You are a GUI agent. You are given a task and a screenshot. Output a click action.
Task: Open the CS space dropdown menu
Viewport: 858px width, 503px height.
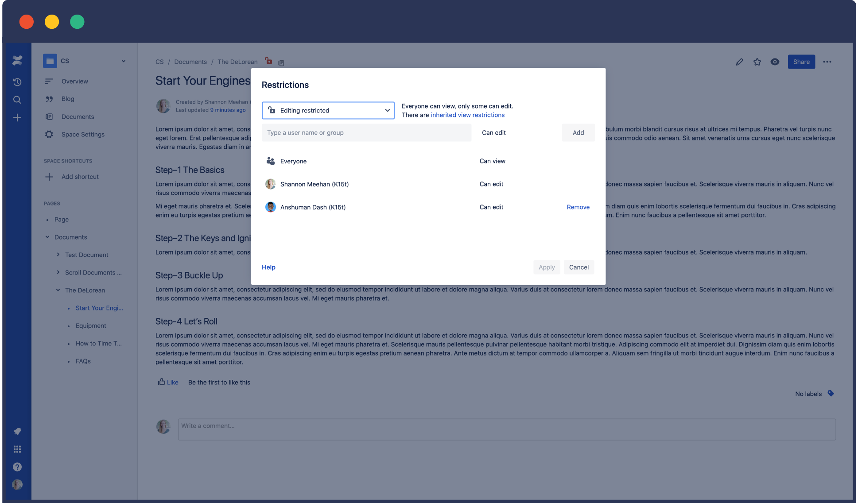[x=123, y=61]
